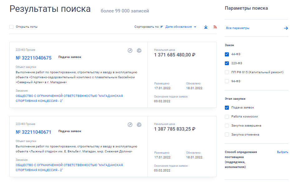This screenshot has height=182, width=300.
Task: Click 'Выбрать' for supplier determination method
Action: click(x=283, y=152)
